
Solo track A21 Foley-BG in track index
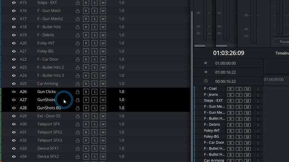coord(94,51)
